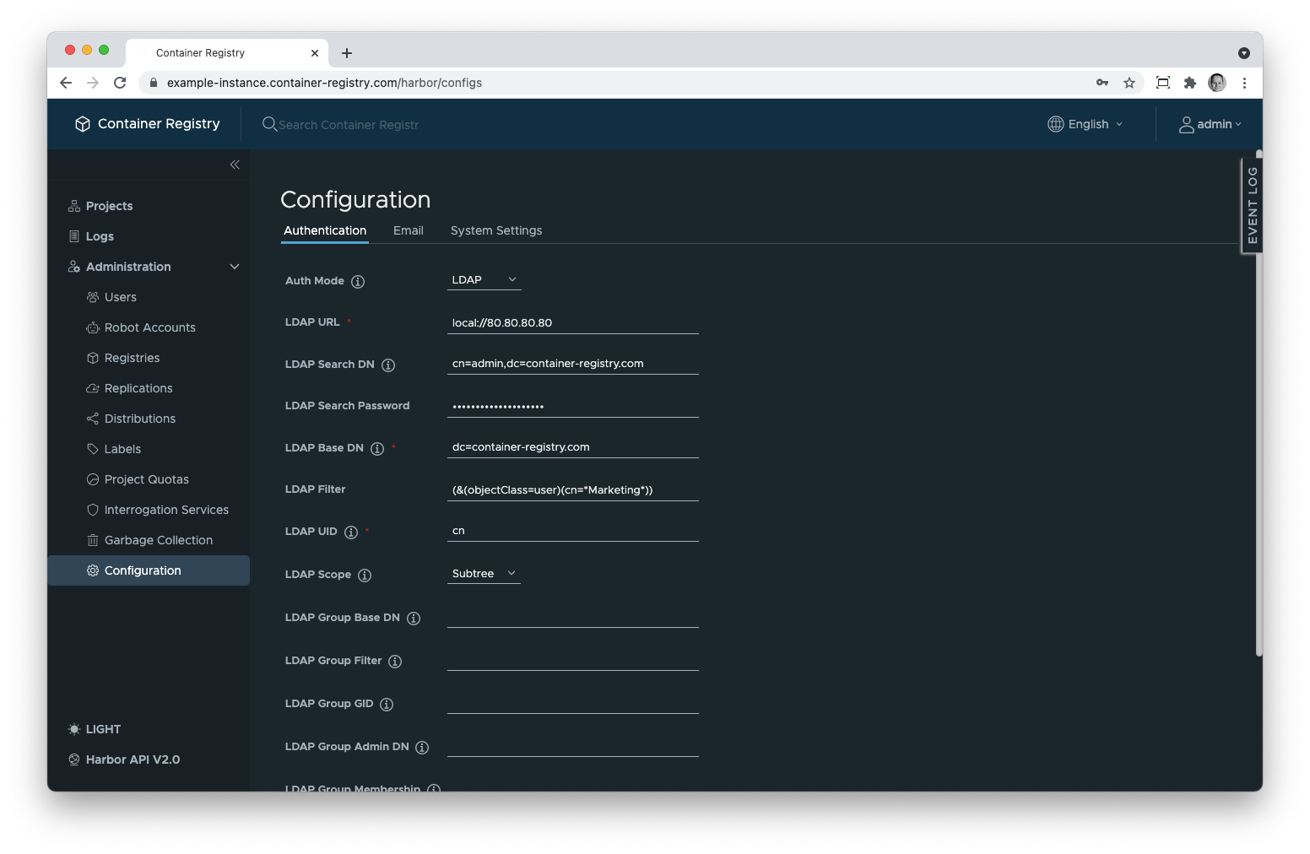Reload the page
Image resolution: width=1310 pixels, height=854 pixels.
click(x=120, y=83)
